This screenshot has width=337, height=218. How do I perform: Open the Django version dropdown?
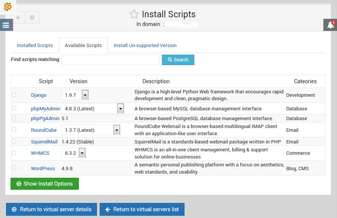(x=85, y=95)
